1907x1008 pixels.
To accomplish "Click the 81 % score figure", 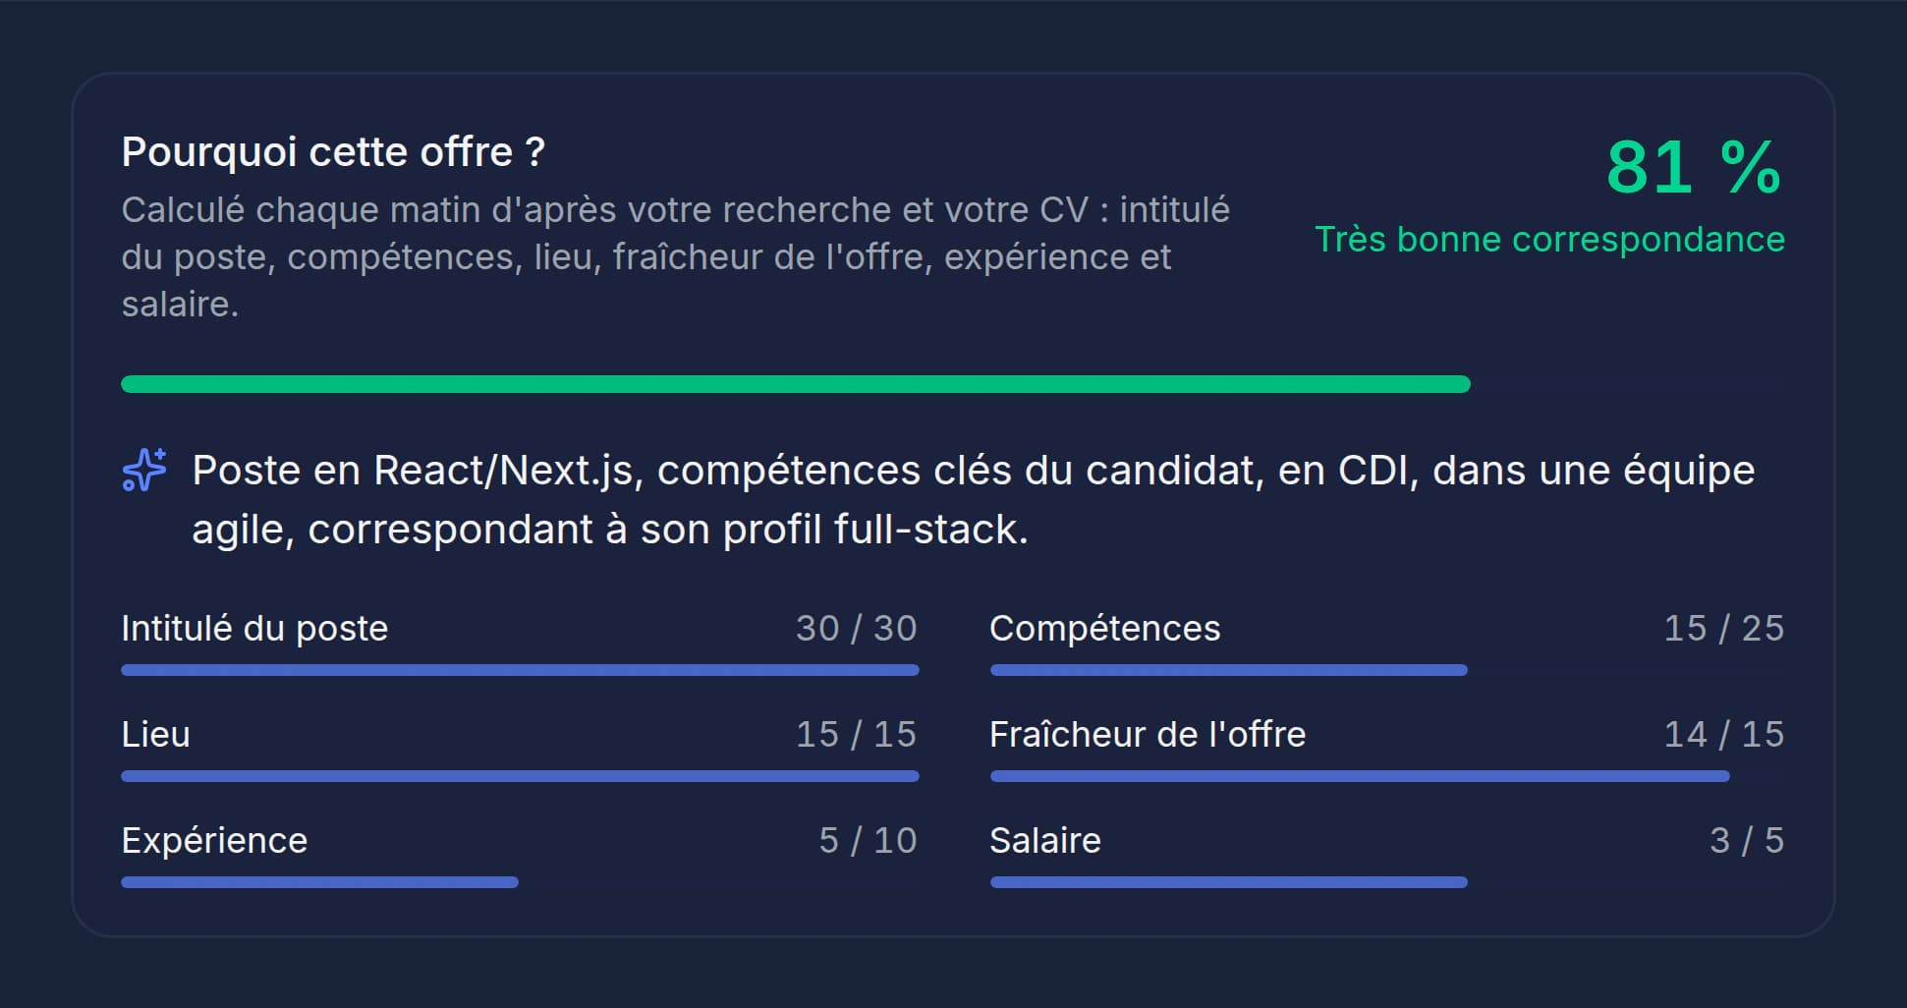I will 1694,167.
